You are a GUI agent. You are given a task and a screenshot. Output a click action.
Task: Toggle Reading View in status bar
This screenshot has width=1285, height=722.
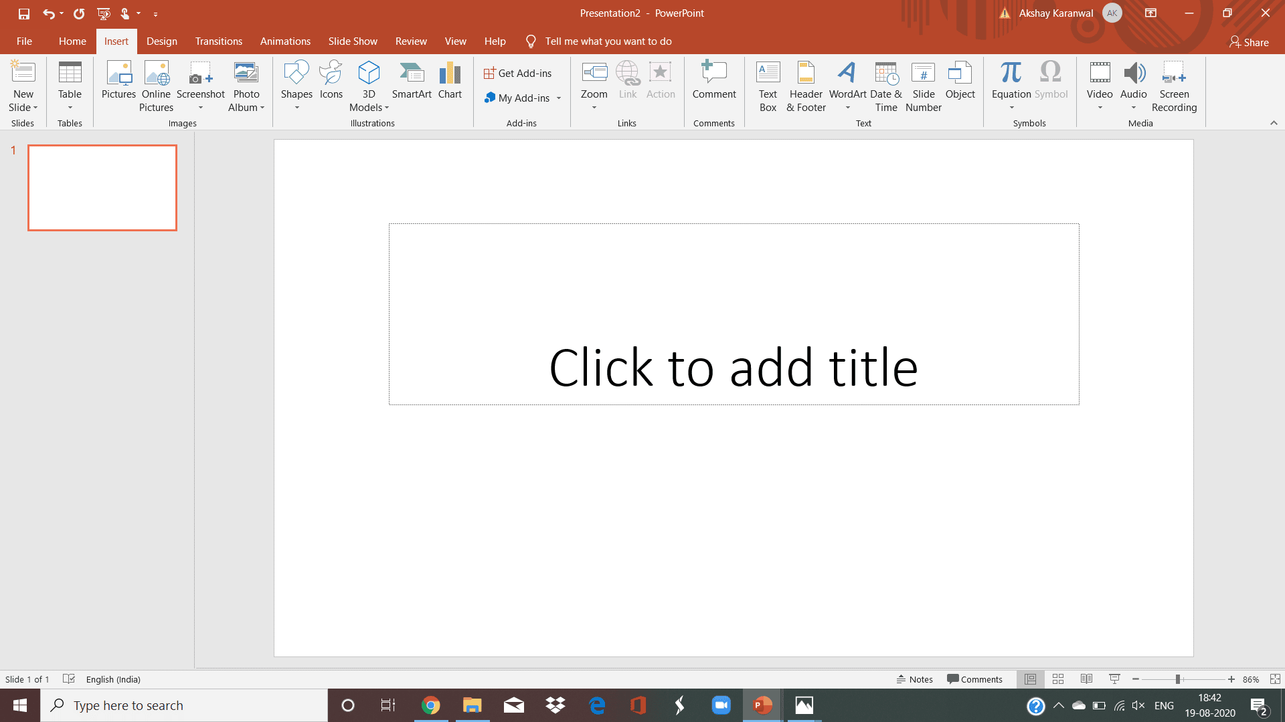[1088, 679]
